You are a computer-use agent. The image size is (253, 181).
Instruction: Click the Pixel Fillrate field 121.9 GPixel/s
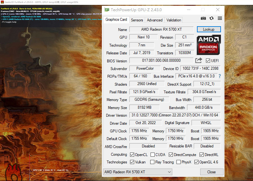click(144, 92)
